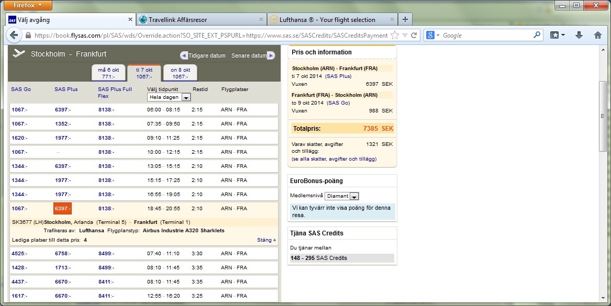Collapse flight details with Stäng link
The height and width of the screenshot is (306, 611).
click(266, 240)
